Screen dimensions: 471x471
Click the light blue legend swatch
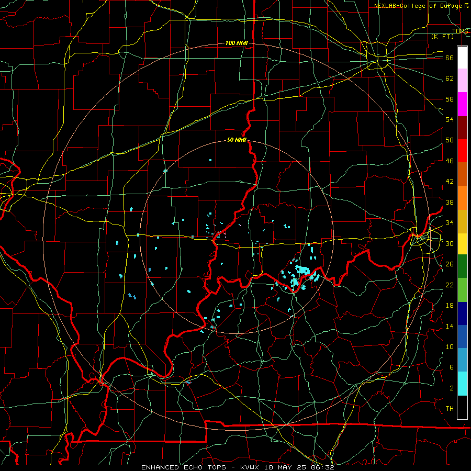click(x=462, y=360)
